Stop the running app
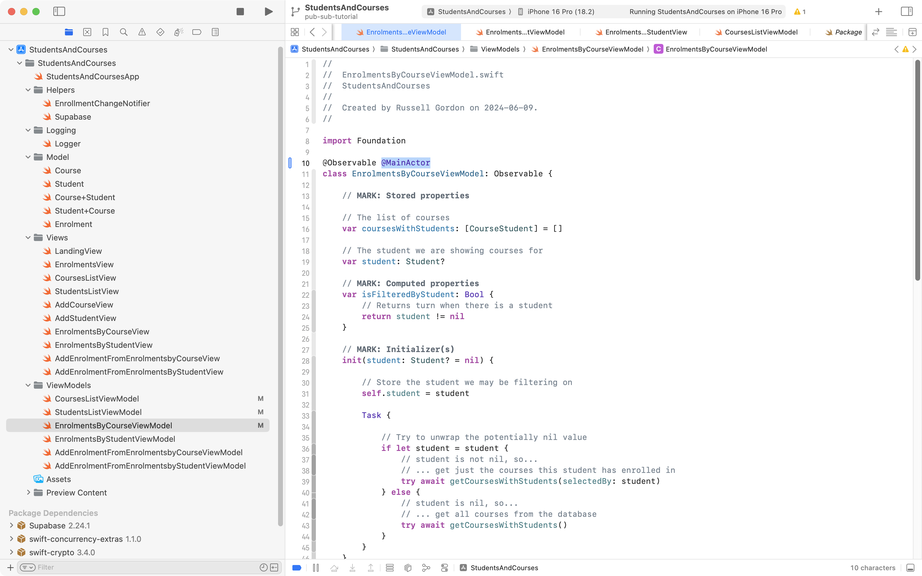The image size is (922, 576). coord(240,11)
